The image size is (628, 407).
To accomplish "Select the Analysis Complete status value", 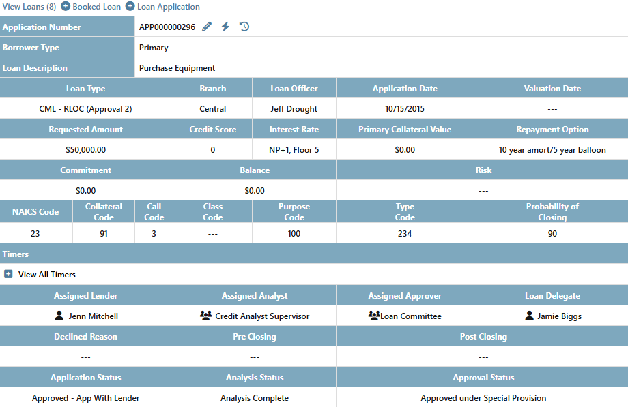I will click(254, 397).
